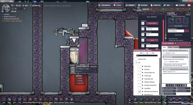This screenshot has height=105, width=193.
Task: Expand the Clothing category arrow
Action: [x=143, y=70]
